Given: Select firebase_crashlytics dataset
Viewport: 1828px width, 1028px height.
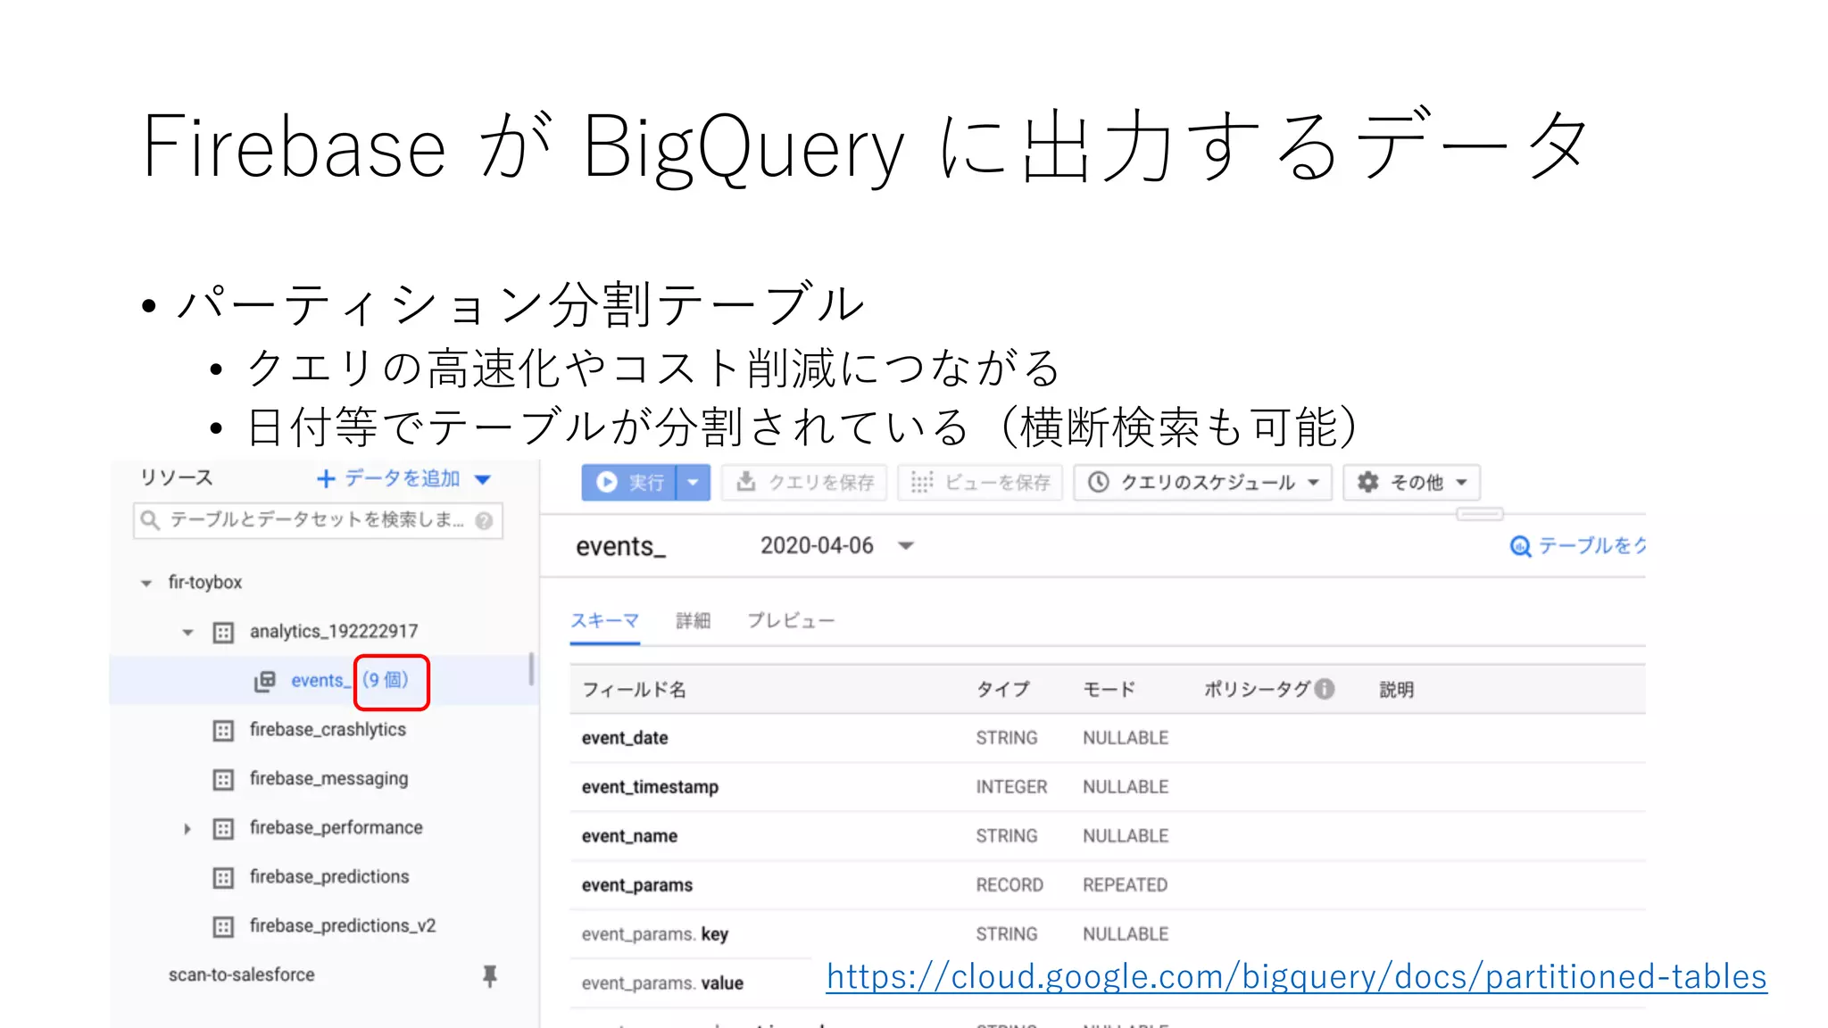Looking at the screenshot, I should pos(328,730).
